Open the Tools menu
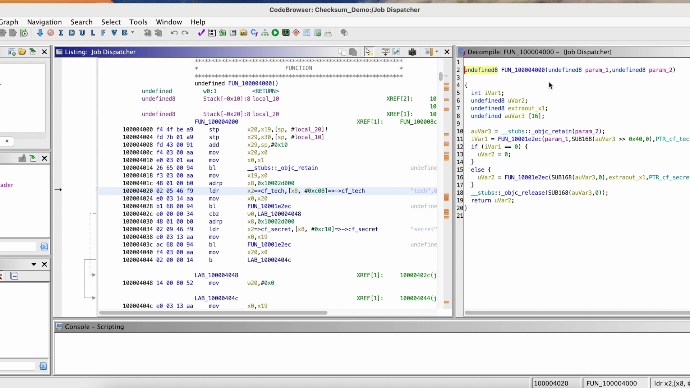 (x=138, y=22)
